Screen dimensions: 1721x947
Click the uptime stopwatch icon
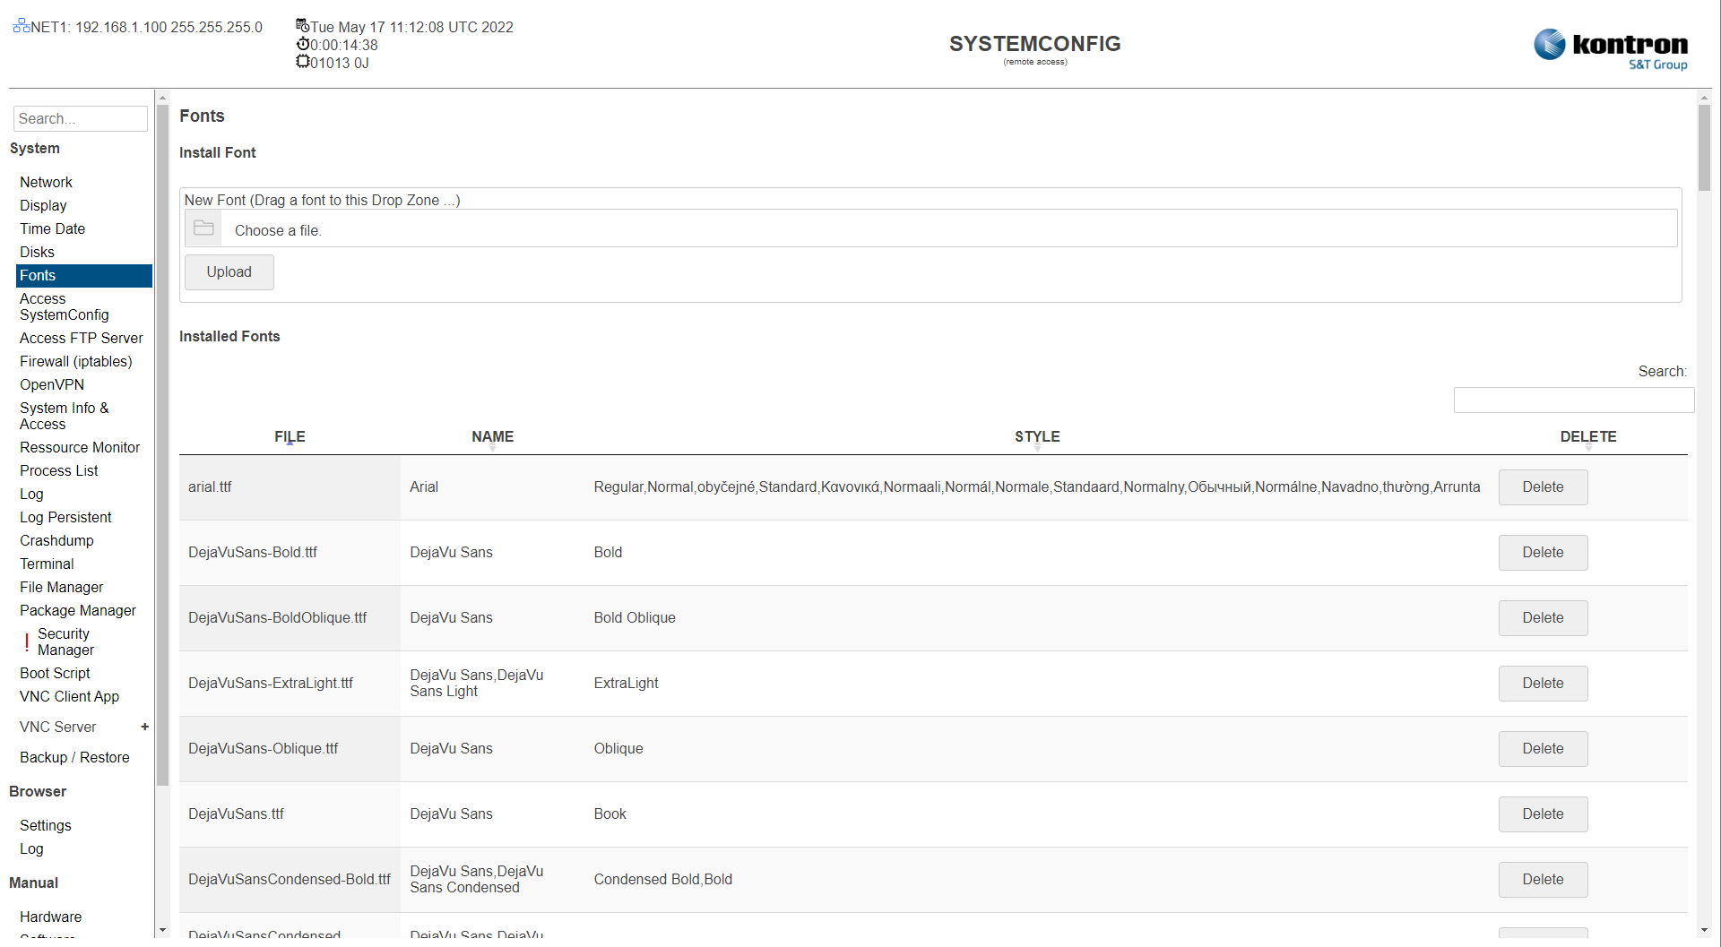point(303,44)
